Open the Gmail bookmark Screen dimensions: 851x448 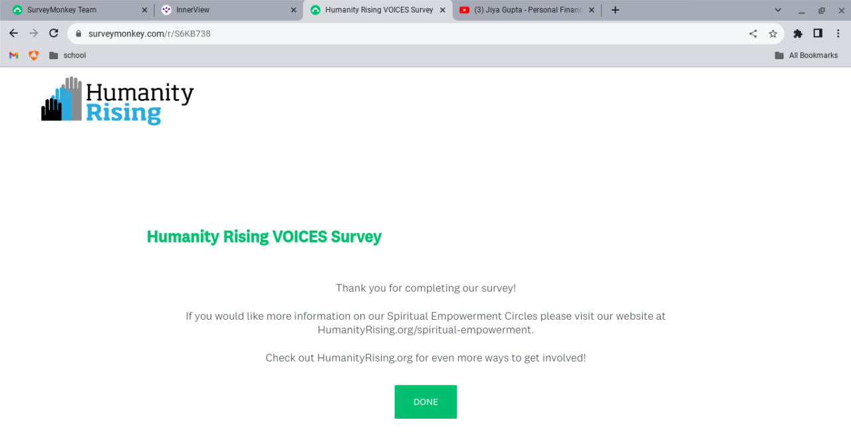tap(13, 55)
